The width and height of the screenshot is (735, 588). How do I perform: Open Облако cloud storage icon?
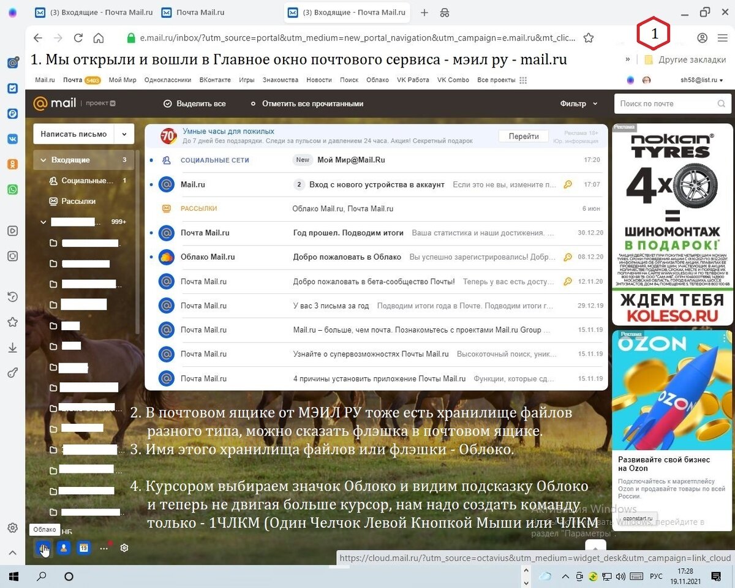(43, 548)
